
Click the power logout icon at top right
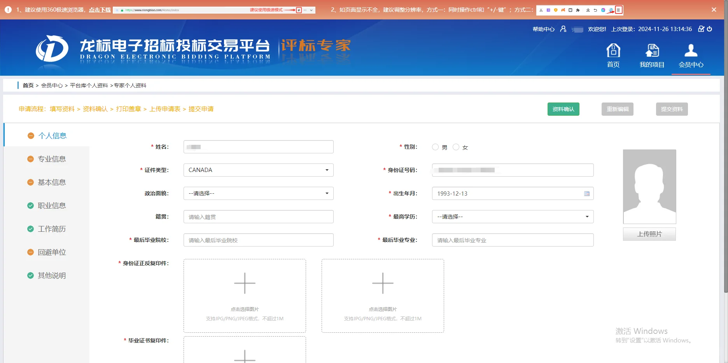tap(710, 29)
